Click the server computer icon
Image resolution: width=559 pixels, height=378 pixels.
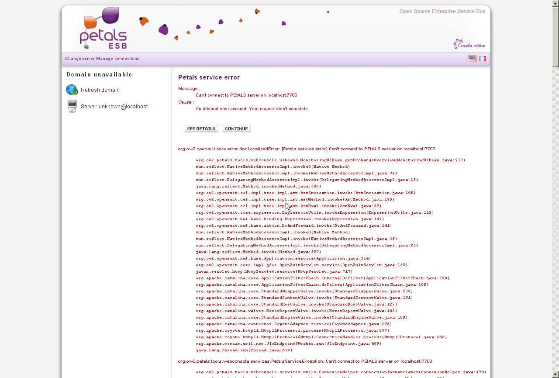[x=72, y=106]
